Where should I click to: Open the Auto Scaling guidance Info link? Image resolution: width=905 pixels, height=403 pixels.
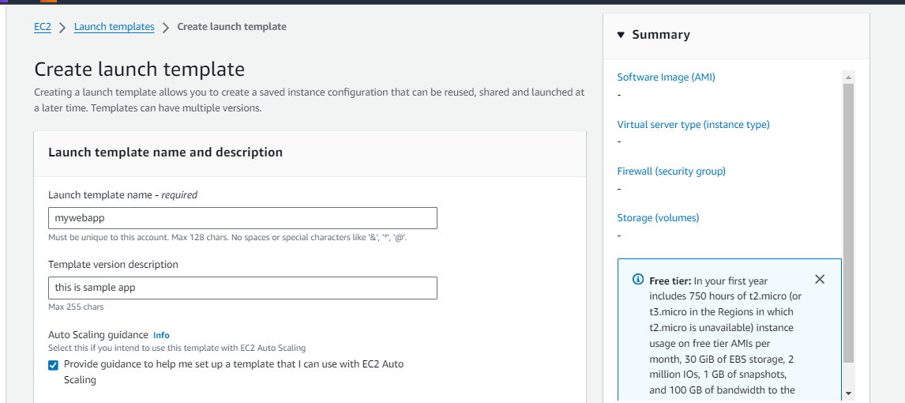[x=161, y=335]
